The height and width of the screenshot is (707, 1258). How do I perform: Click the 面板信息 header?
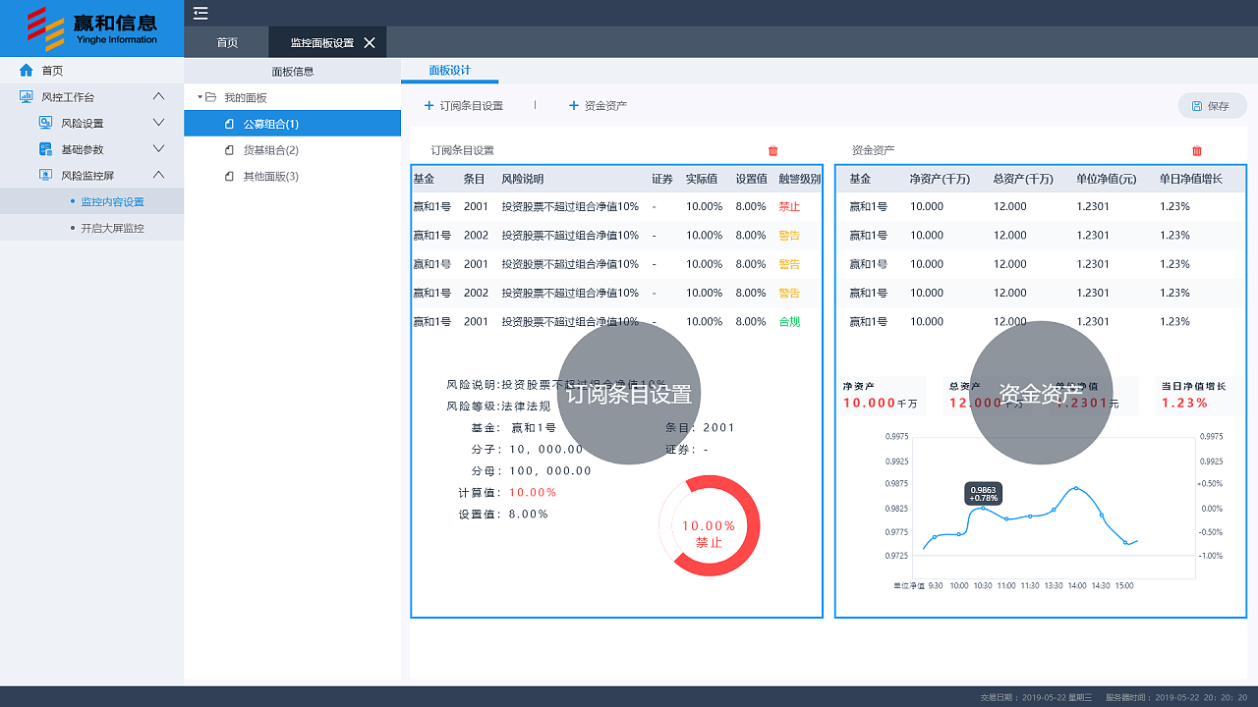coord(292,71)
